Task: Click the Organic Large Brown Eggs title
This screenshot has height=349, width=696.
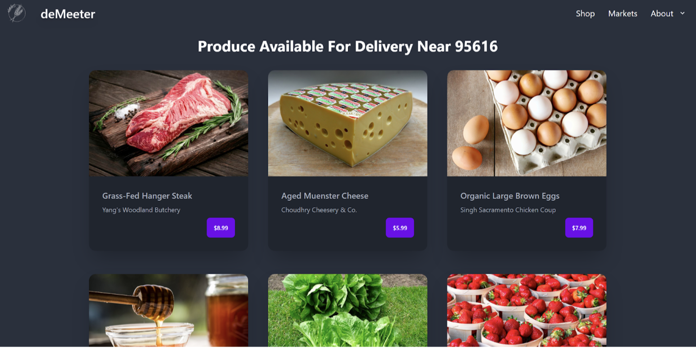Action: [510, 196]
